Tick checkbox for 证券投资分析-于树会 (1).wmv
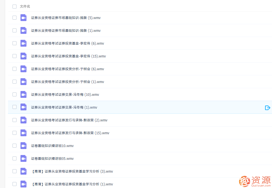Image resolution: width=272 pixels, height=188 pixels. (x=15, y=82)
